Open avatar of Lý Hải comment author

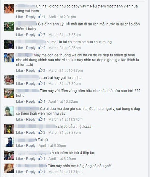[x=9, y=26]
